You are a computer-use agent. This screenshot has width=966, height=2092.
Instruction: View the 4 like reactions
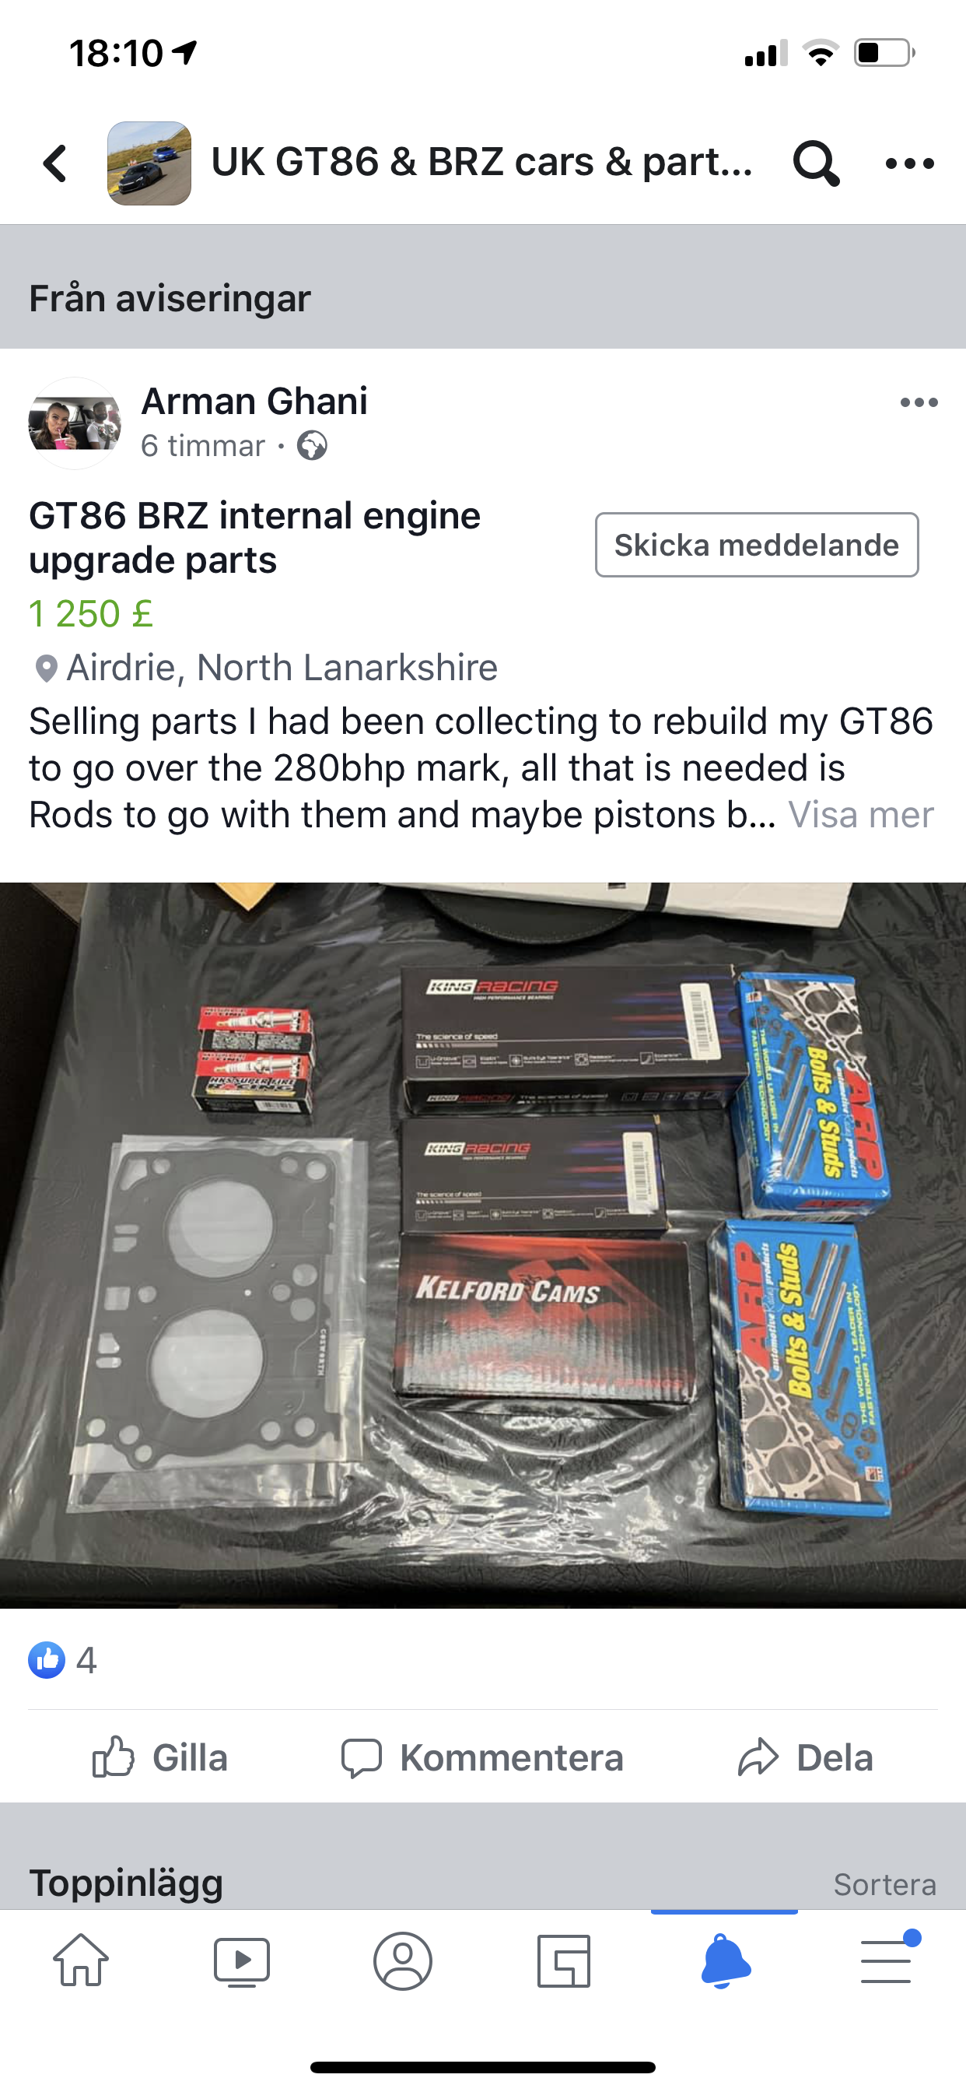(x=62, y=1661)
